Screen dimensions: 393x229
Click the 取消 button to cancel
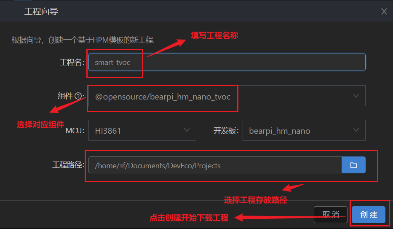(331, 215)
